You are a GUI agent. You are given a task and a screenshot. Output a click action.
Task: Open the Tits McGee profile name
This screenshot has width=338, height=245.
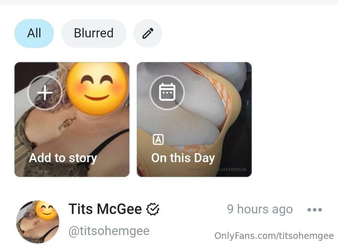[x=105, y=209]
